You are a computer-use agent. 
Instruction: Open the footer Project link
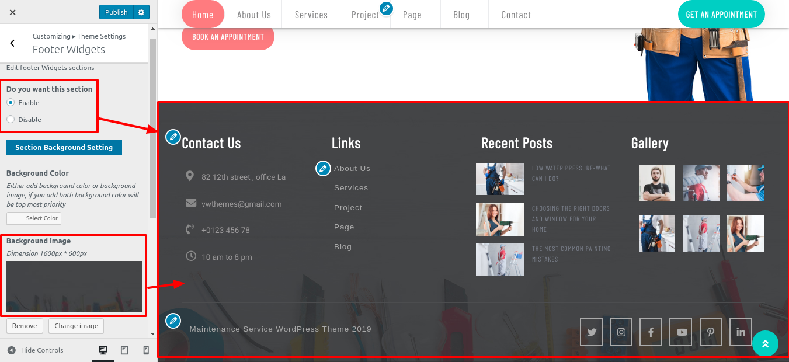click(x=348, y=208)
